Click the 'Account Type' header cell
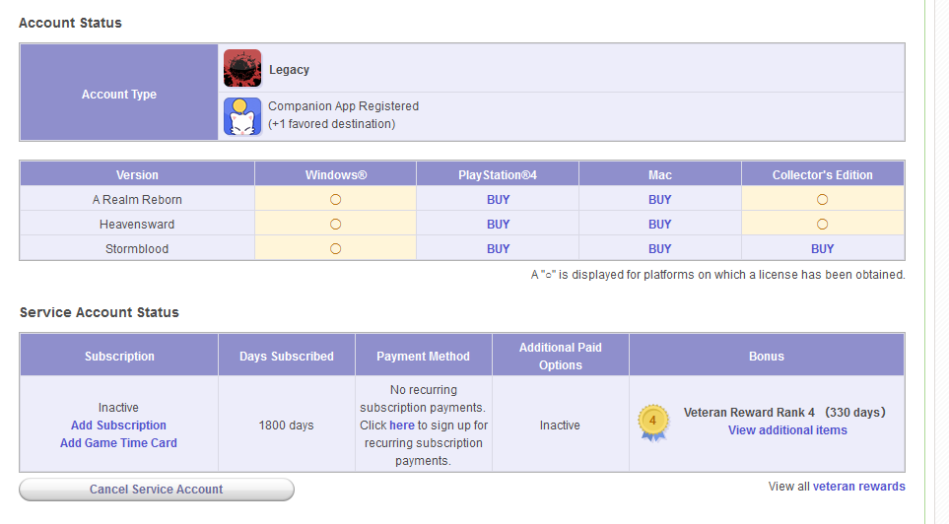The image size is (949, 524). point(119,93)
